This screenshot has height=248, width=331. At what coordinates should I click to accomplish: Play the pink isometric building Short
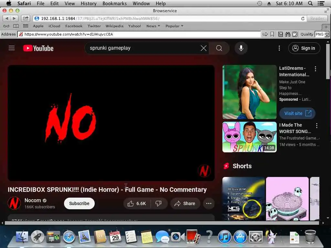coord(287,199)
